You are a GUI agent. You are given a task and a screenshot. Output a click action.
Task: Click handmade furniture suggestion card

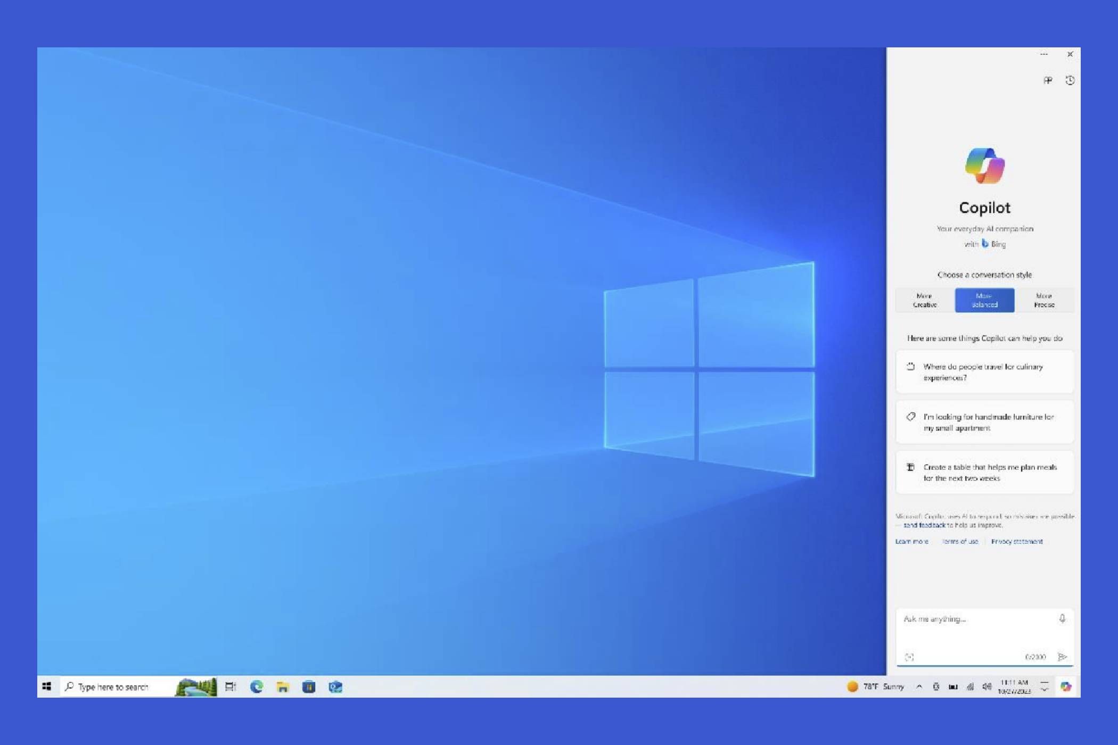coord(984,422)
